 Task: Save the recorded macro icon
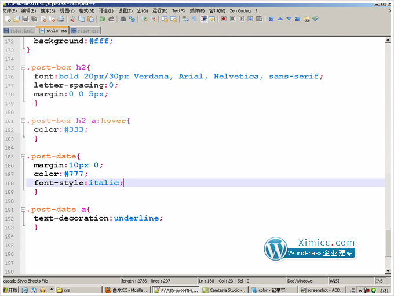coord(260,19)
